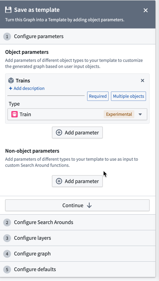Open the Configure graph step
The height and width of the screenshot is (281, 159).
78,254
